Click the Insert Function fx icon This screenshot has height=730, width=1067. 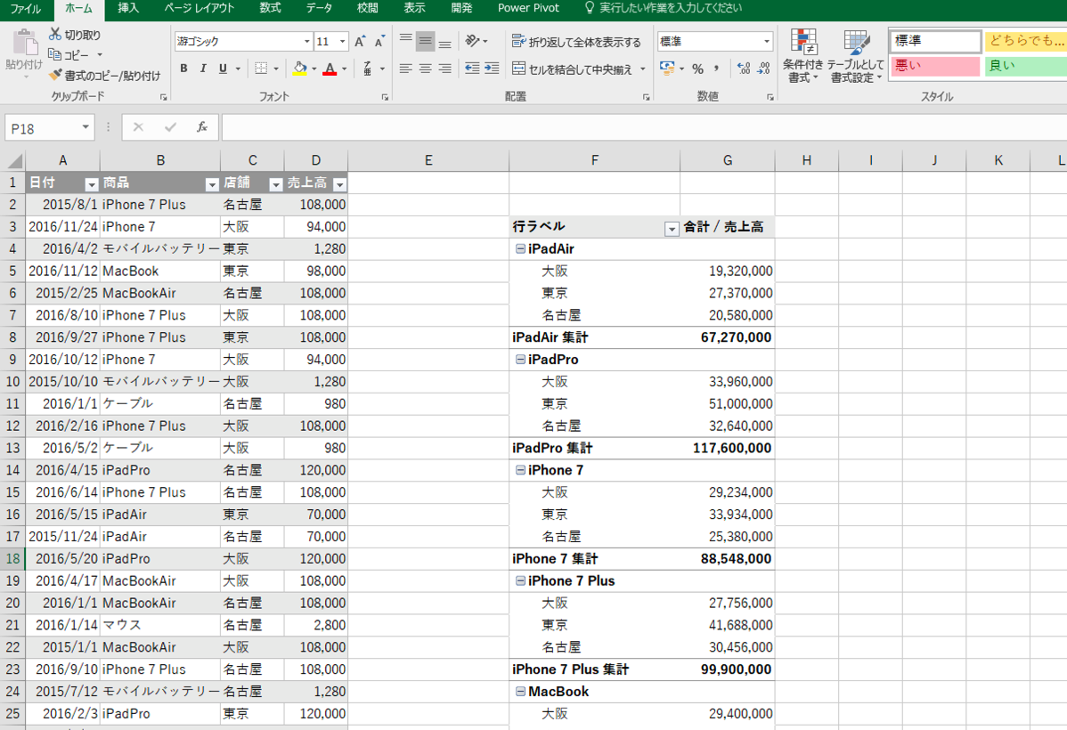[202, 127]
